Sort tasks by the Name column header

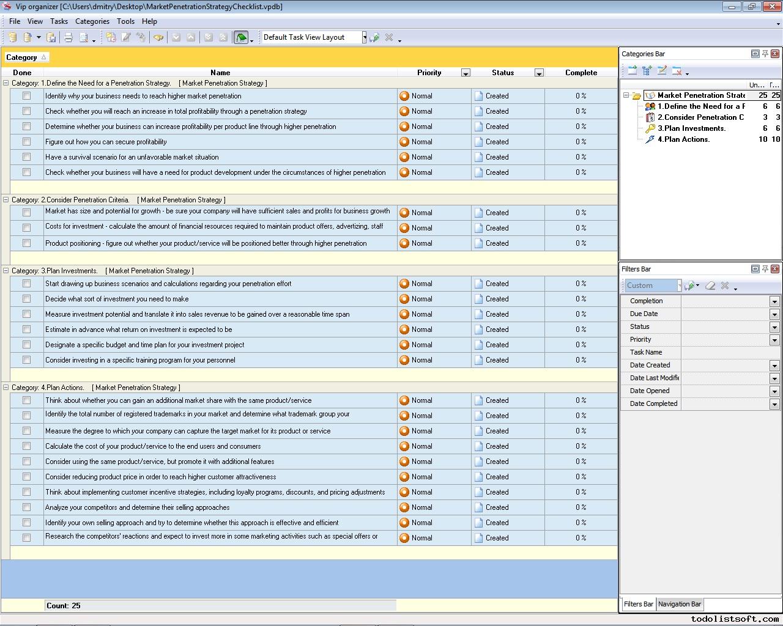pos(220,73)
